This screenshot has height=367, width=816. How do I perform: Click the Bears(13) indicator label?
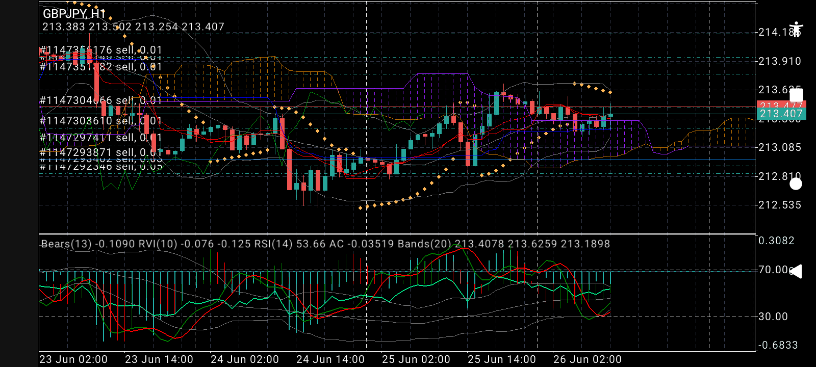[x=89, y=244]
